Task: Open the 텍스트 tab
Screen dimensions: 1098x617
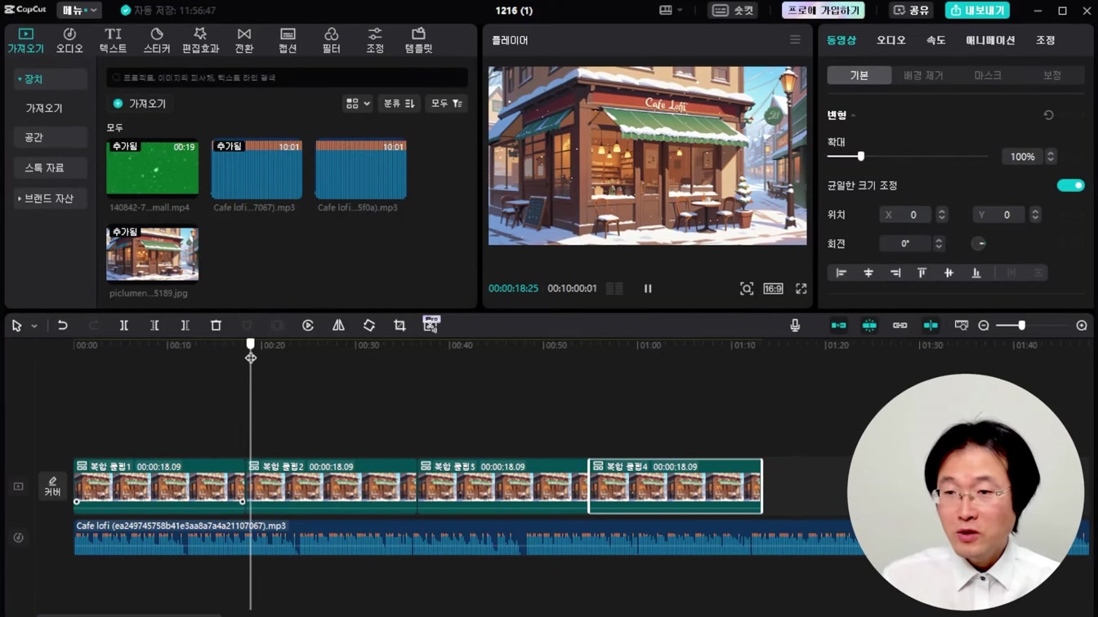Action: coord(113,40)
